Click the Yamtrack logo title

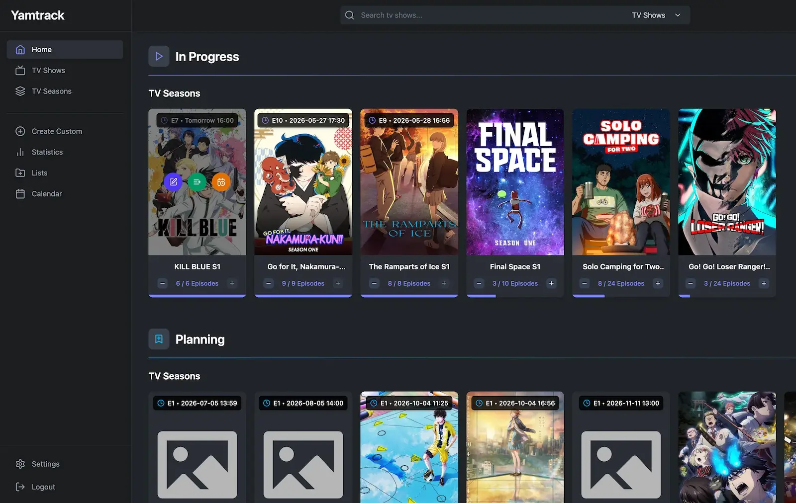pyautogui.click(x=38, y=15)
